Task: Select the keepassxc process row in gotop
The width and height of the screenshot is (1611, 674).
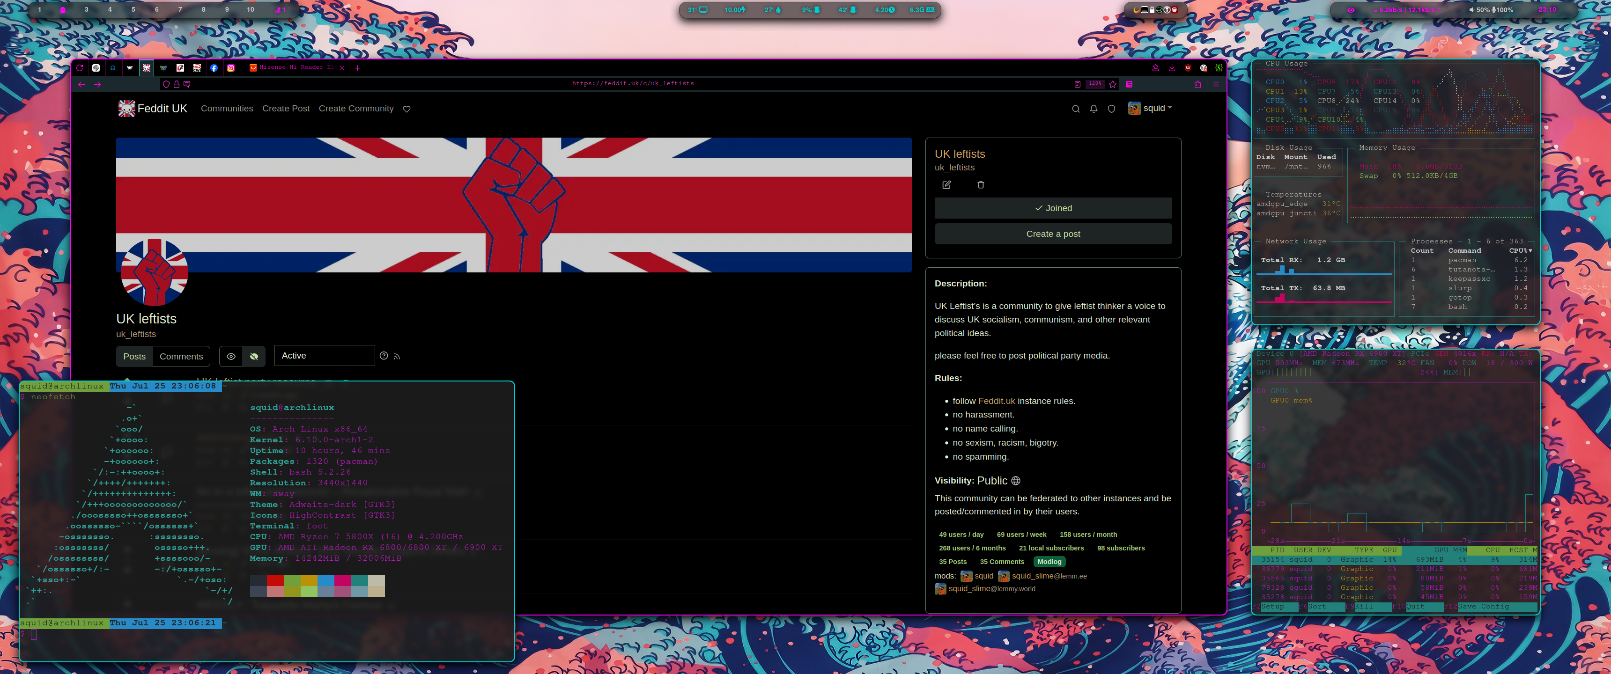Action: [x=1469, y=279]
